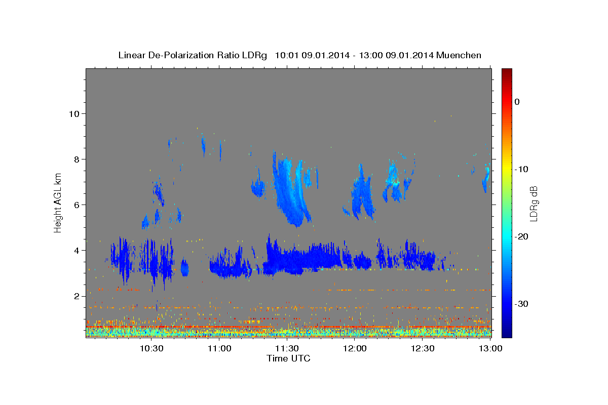Viewport: 608px width, 405px height.
Task: Click the colorbar value 0
Action: click(517, 102)
